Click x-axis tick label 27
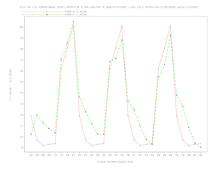 (85, 155)
